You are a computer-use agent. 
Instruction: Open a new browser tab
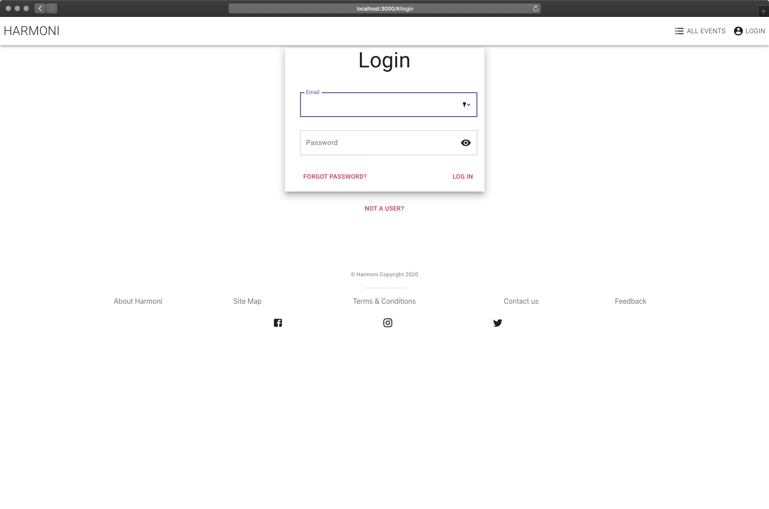[x=763, y=11]
